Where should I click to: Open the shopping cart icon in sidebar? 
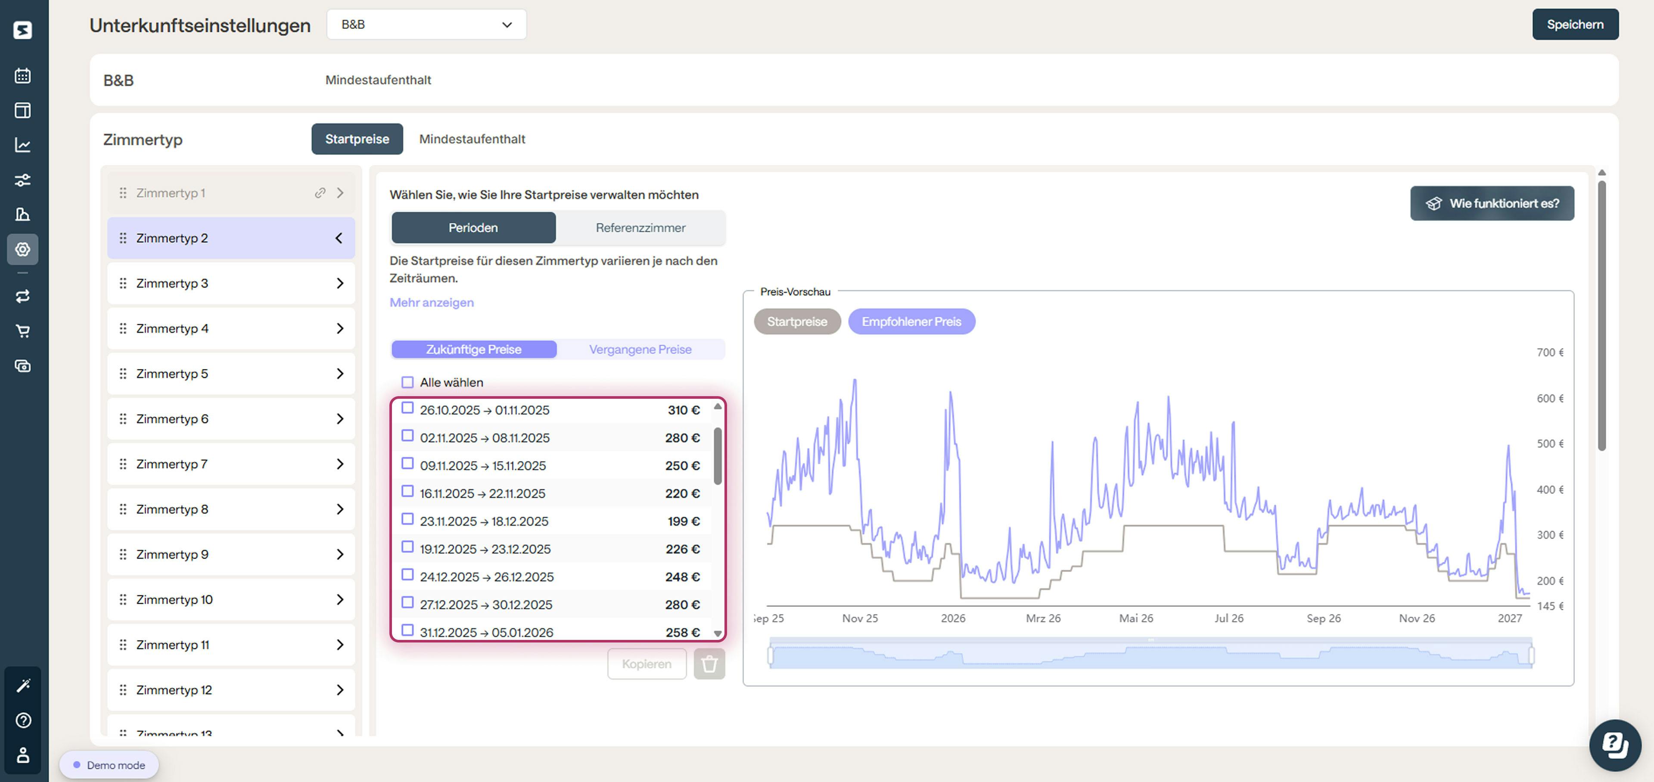[22, 331]
